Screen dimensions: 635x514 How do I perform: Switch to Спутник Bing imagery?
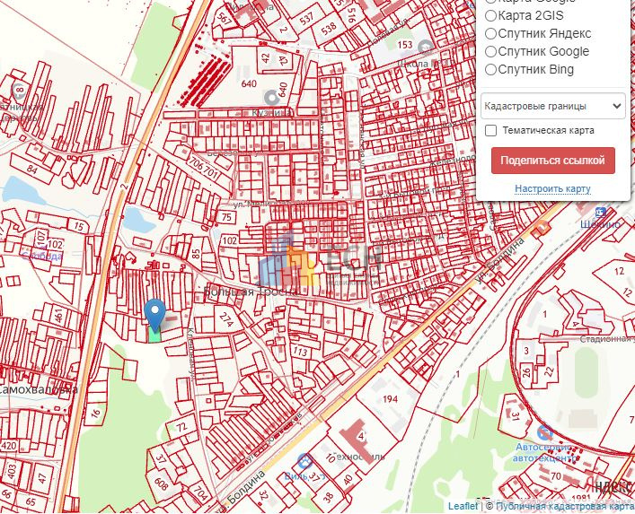tap(490, 69)
